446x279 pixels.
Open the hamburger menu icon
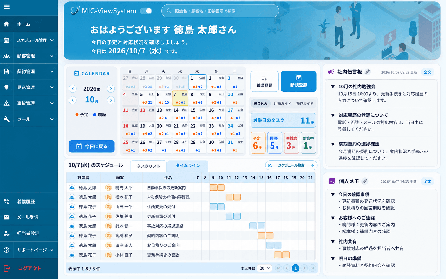coord(6,7)
